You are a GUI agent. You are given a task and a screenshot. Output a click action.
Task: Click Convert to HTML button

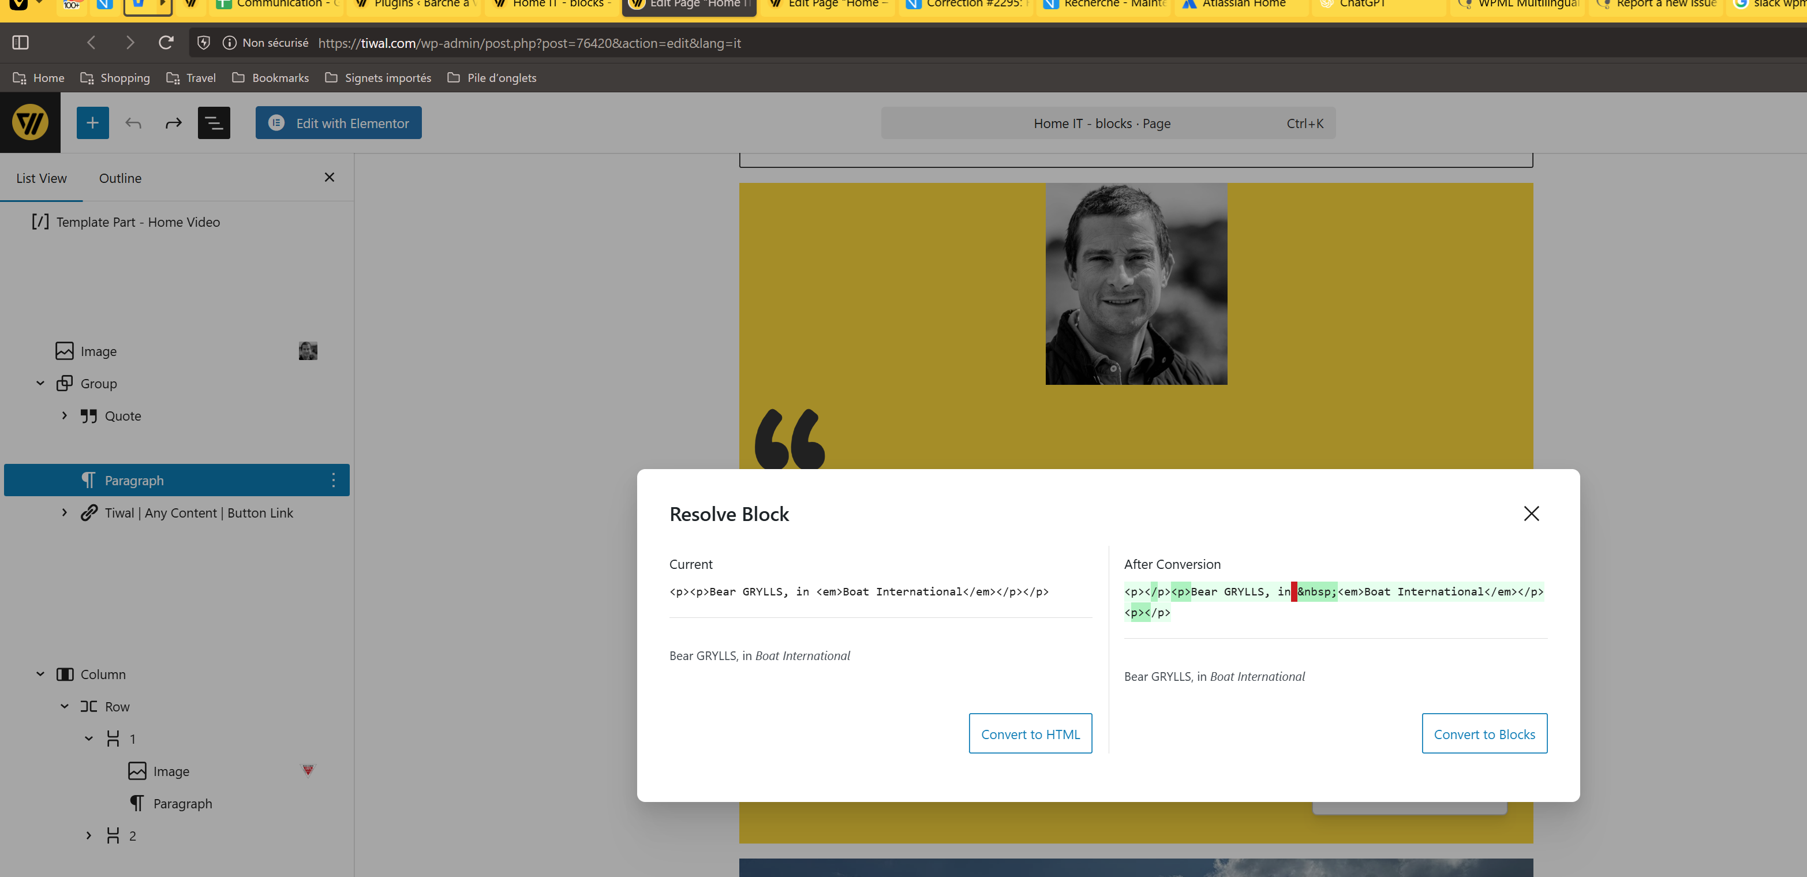point(1030,733)
